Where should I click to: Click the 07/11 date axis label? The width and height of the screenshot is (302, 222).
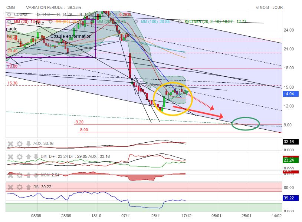[126, 216]
